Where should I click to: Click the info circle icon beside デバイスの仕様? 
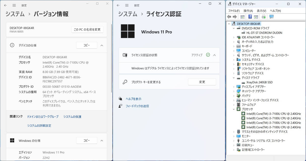(12, 45)
